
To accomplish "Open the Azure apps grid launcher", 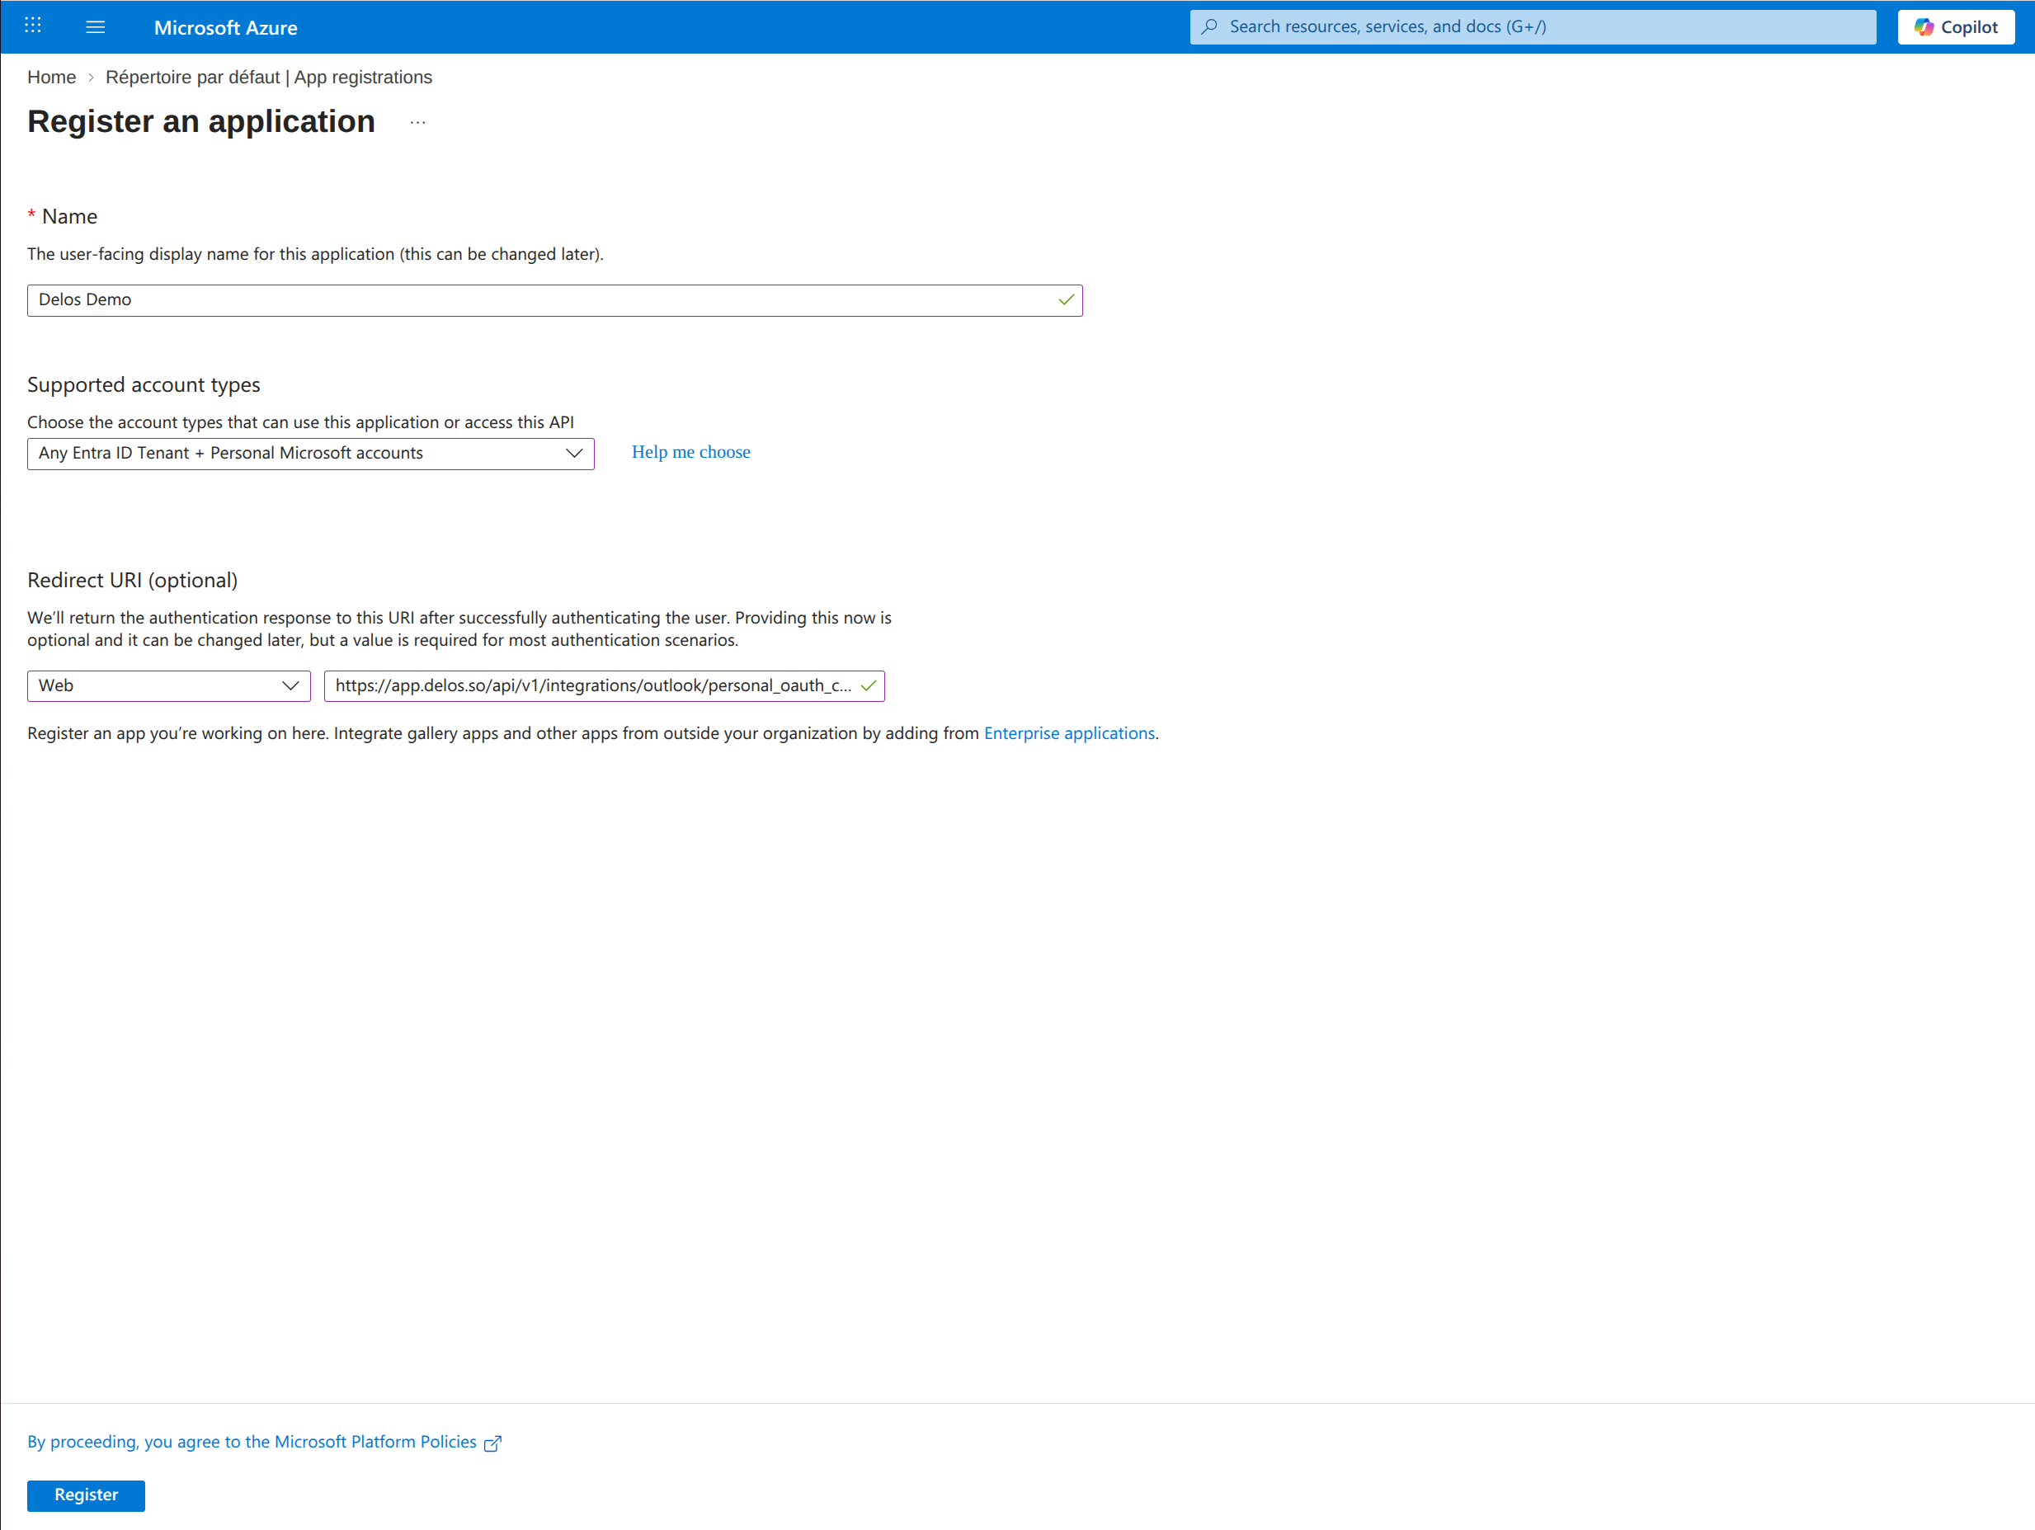I will [33, 26].
